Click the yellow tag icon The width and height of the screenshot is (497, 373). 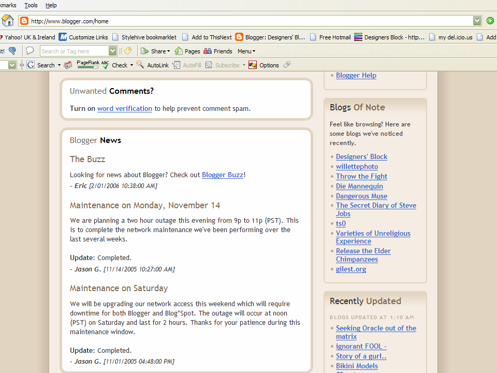coord(128,51)
